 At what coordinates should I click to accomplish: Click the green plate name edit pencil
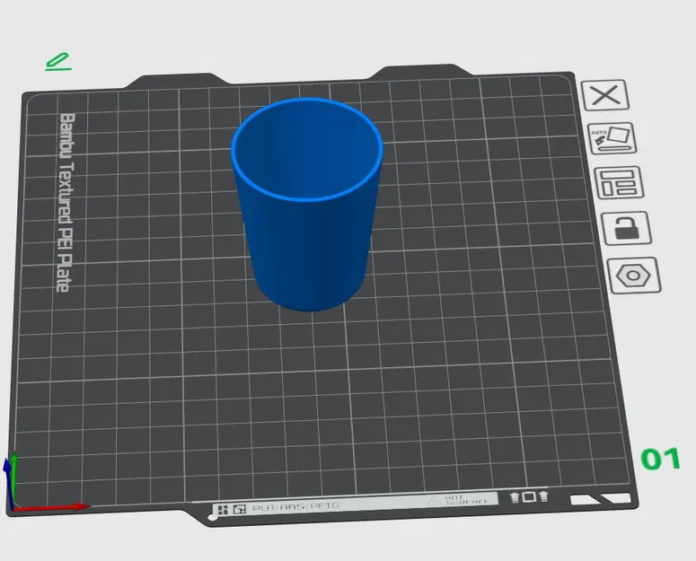pyautogui.click(x=58, y=62)
